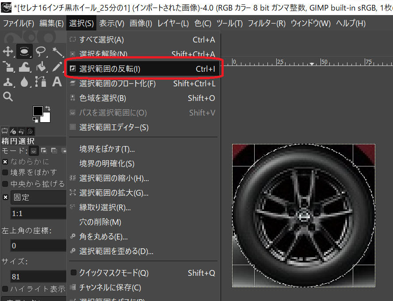393x301 pixels.
Task: Select the Ellipse Select tool
Action: tap(24, 52)
